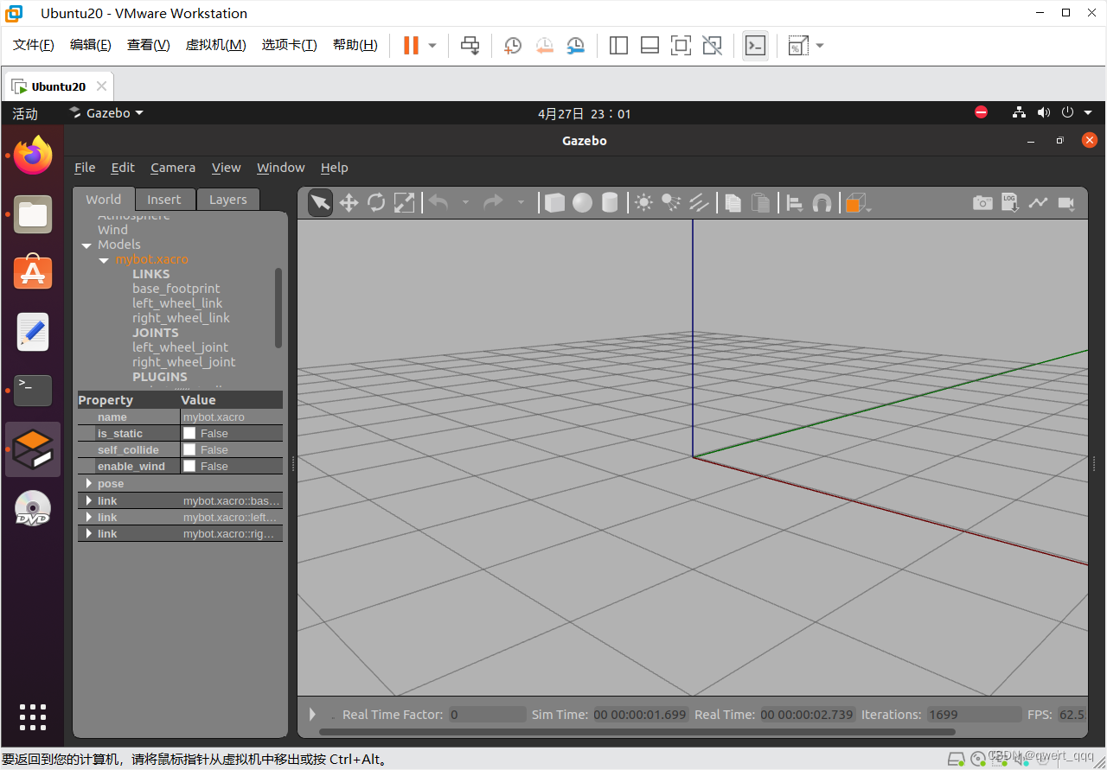The height and width of the screenshot is (770, 1107).
Task: Click the Copy icon in Gazebo toolbar
Action: pos(733,202)
